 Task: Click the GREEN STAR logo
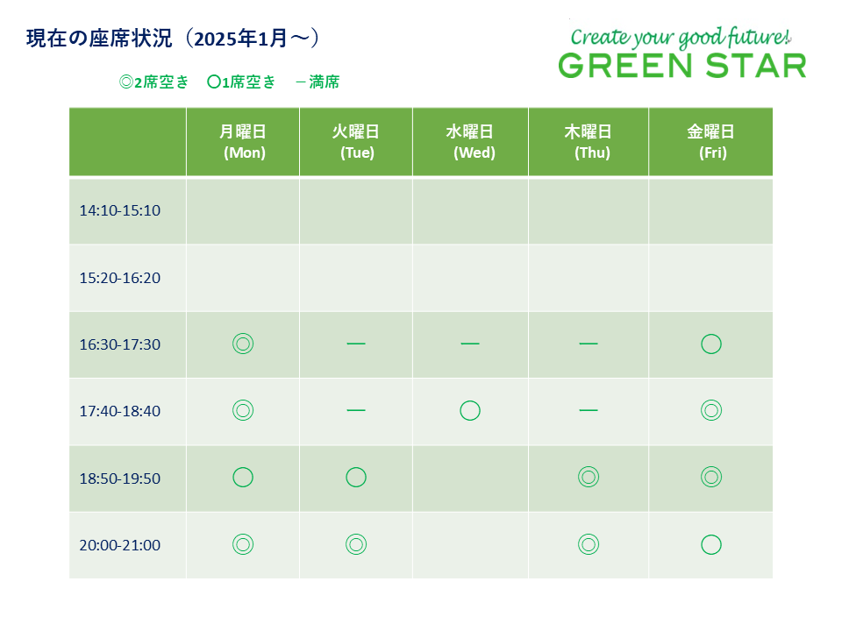tap(681, 64)
